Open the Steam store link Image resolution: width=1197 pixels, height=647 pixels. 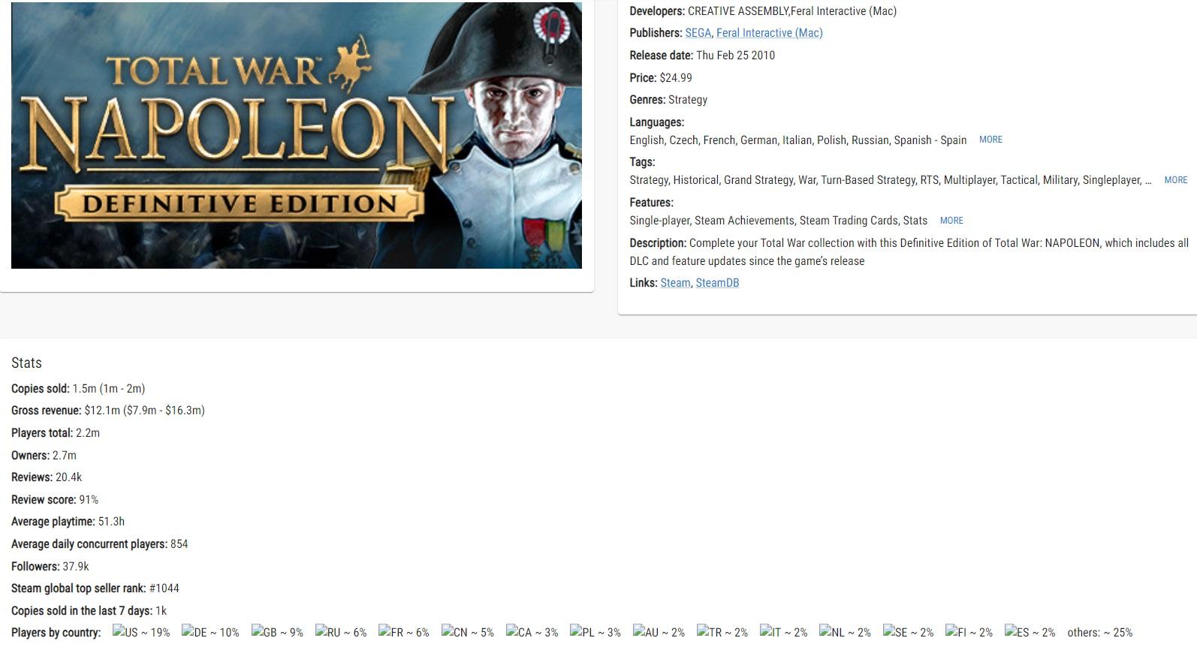point(675,283)
